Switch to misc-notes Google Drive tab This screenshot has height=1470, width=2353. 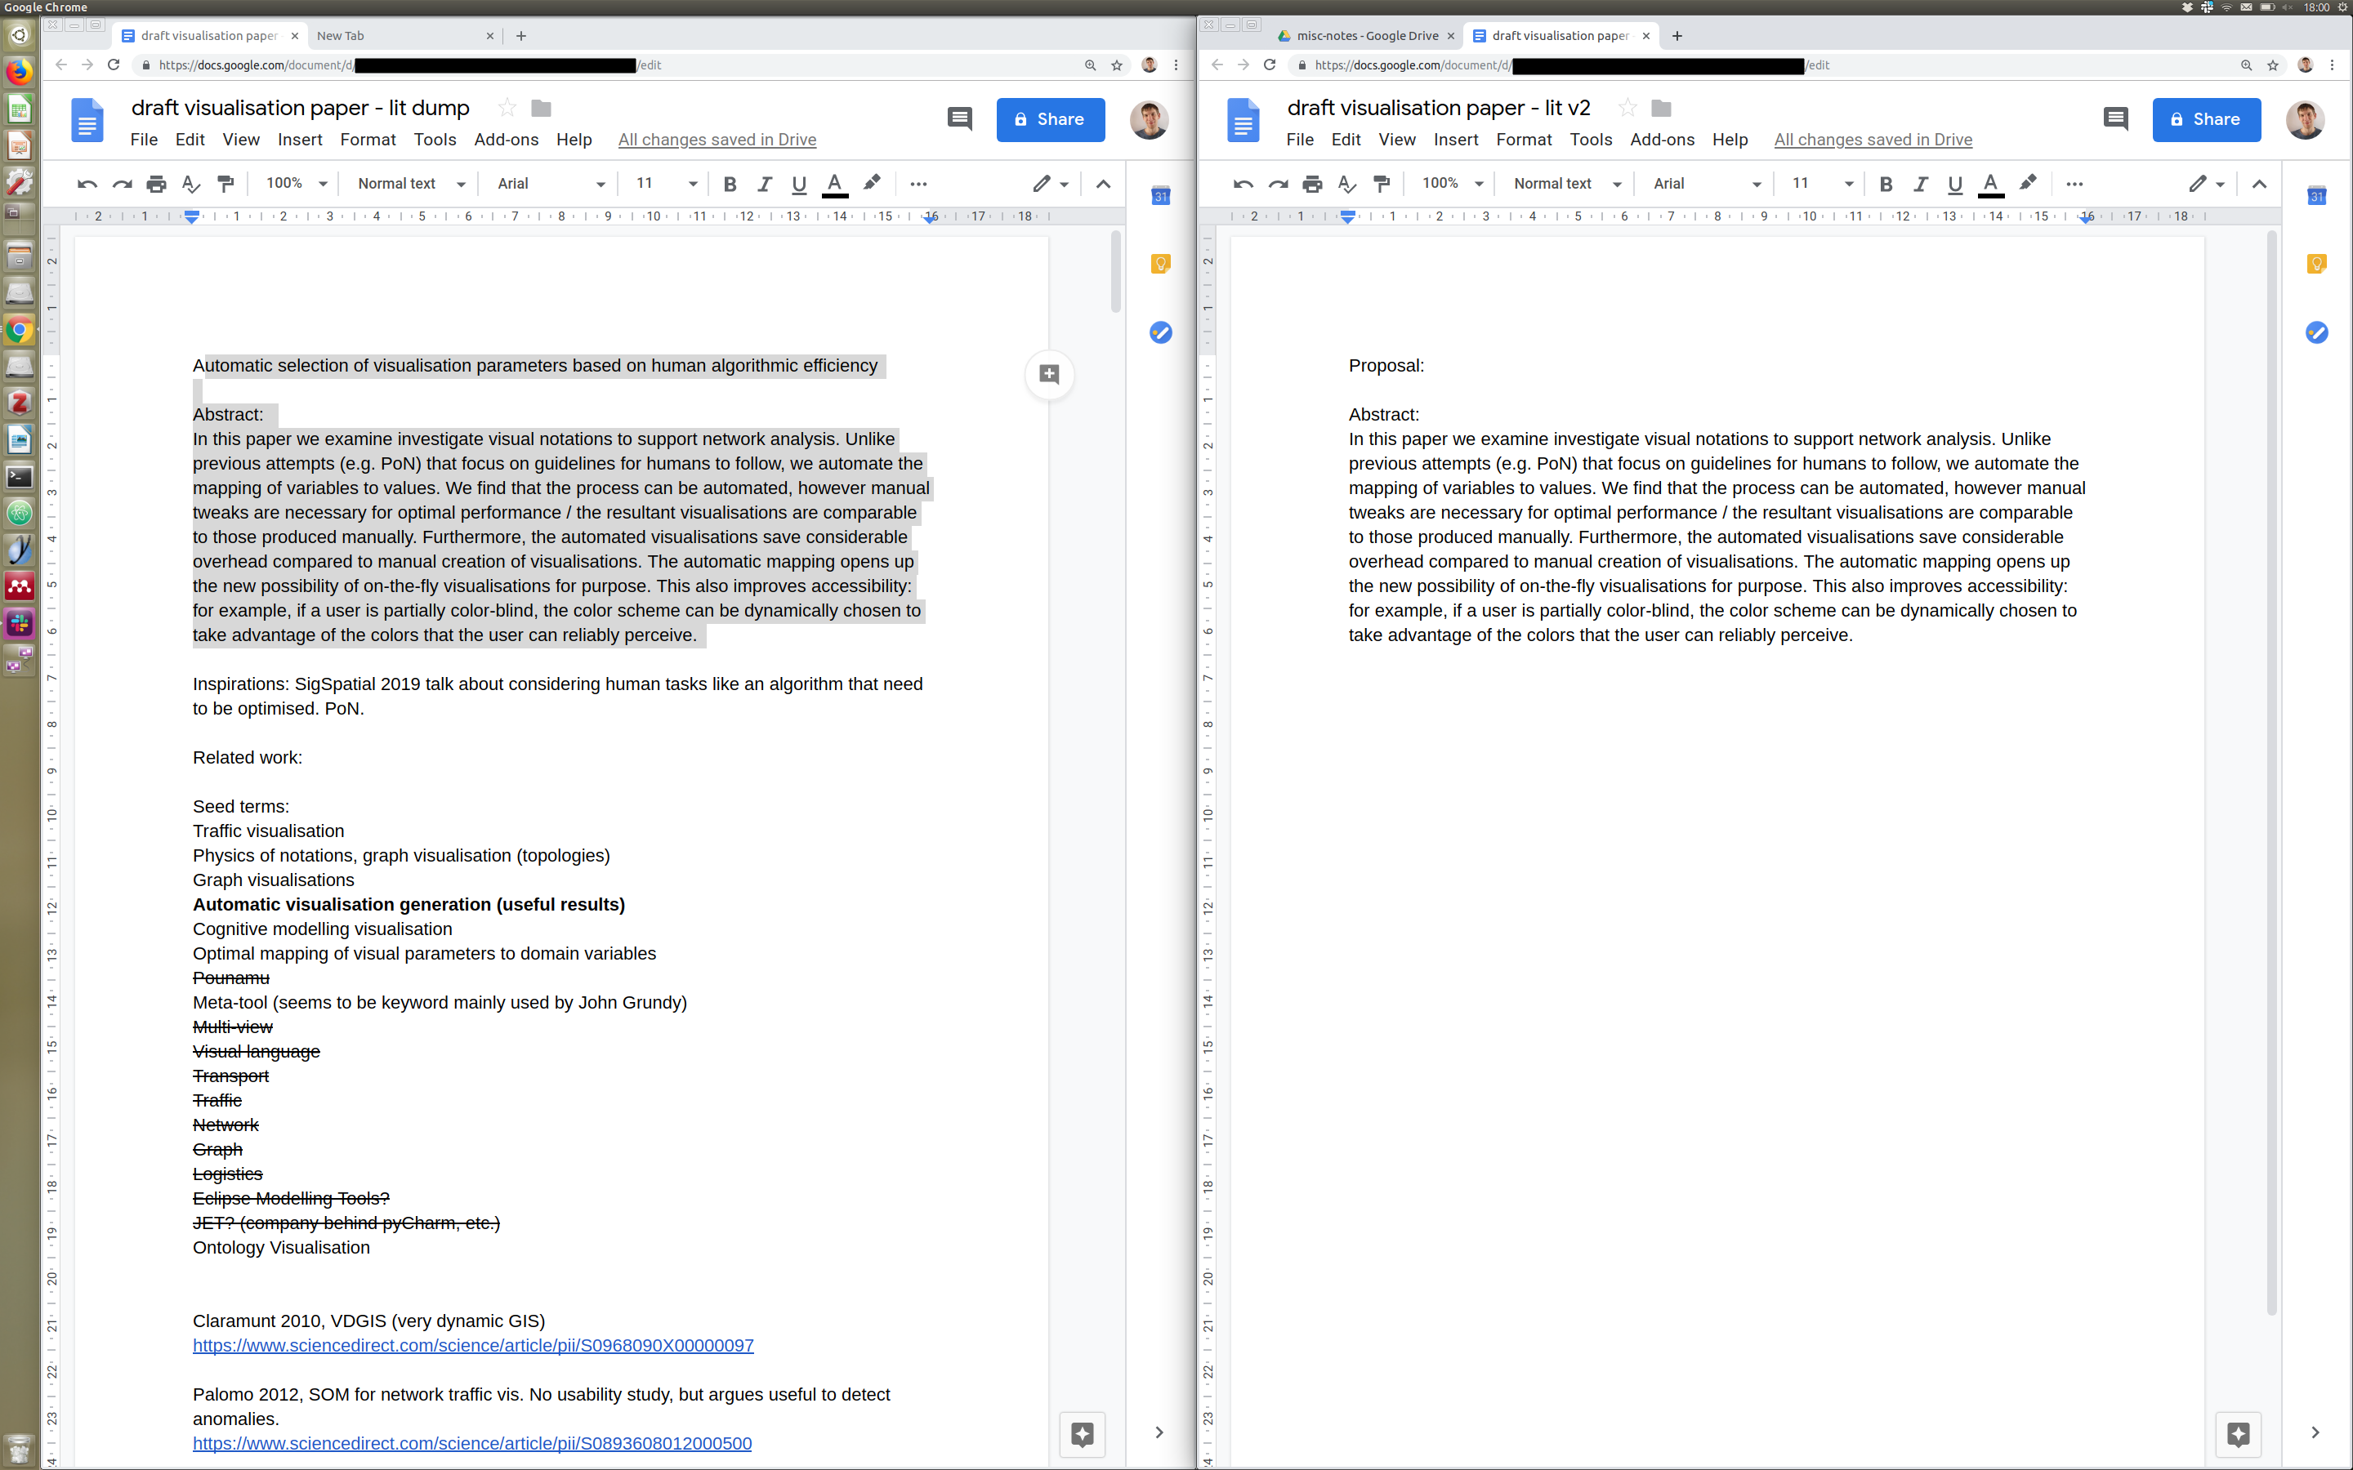tap(1366, 36)
